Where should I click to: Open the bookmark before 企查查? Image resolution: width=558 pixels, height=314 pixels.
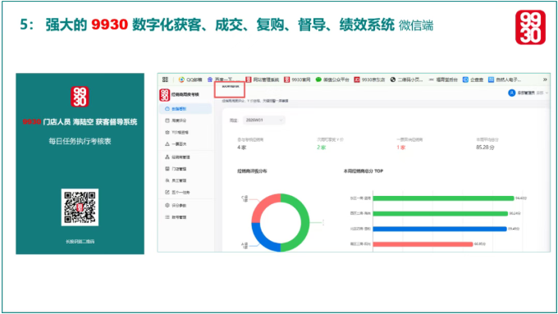[x=443, y=80]
